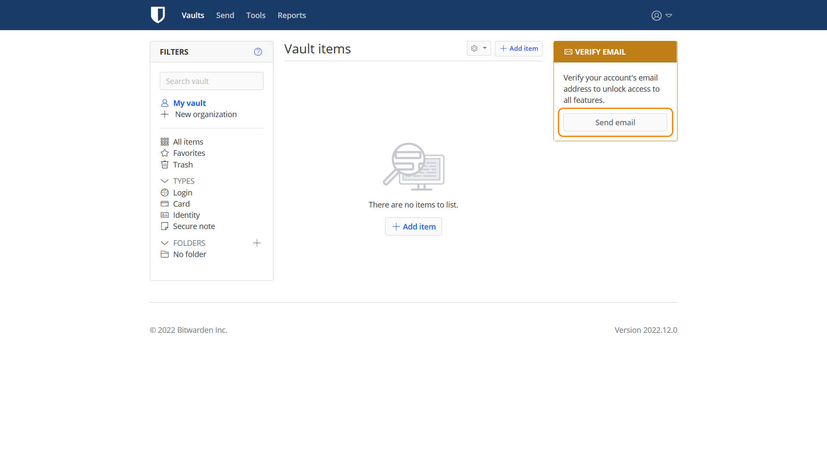Open the account profile dropdown
The height and width of the screenshot is (465, 827).
pos(661,15)
